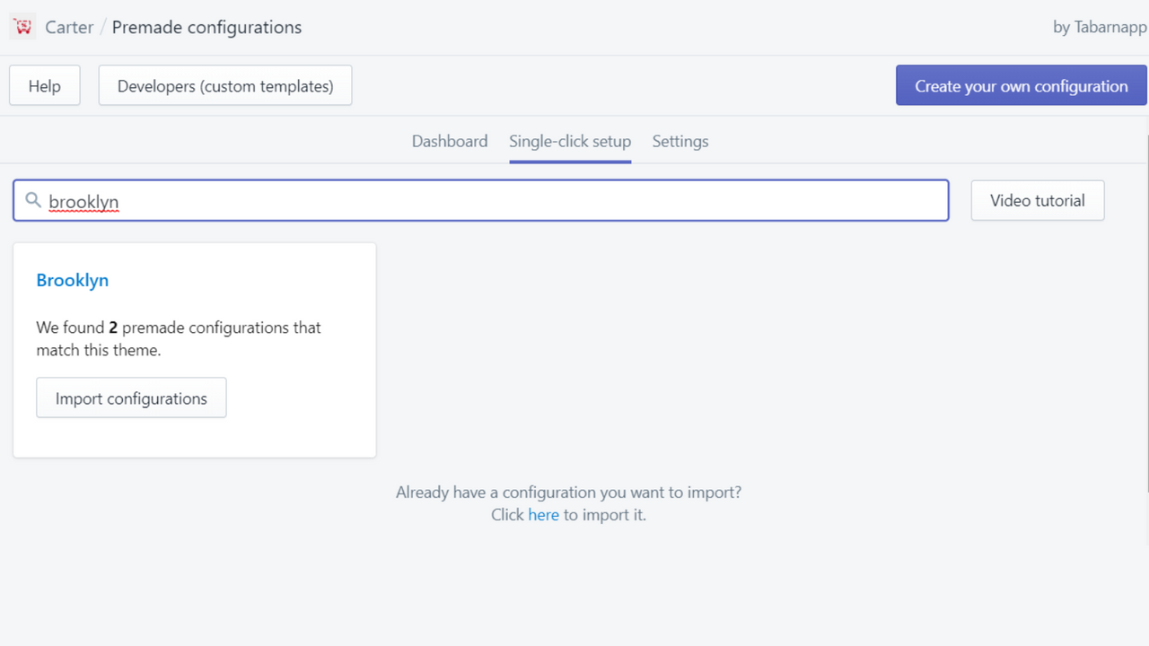
Task: Click the 'by Tabarnapp' attribution link
Action: 1099,27
